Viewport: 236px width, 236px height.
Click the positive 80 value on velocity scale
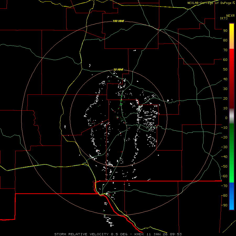point(225,40)
